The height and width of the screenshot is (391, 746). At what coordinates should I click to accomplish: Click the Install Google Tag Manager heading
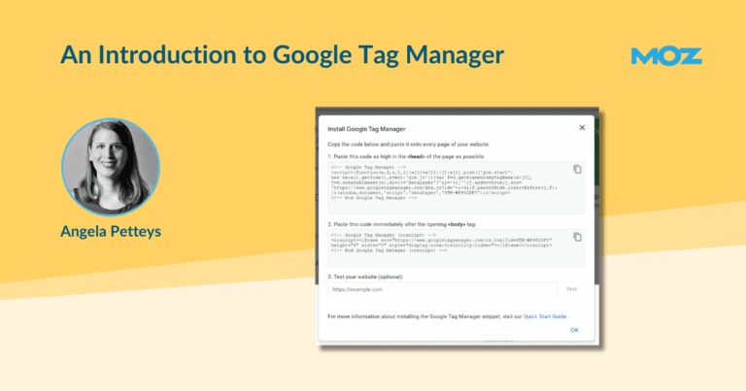(x=366, y=128)
